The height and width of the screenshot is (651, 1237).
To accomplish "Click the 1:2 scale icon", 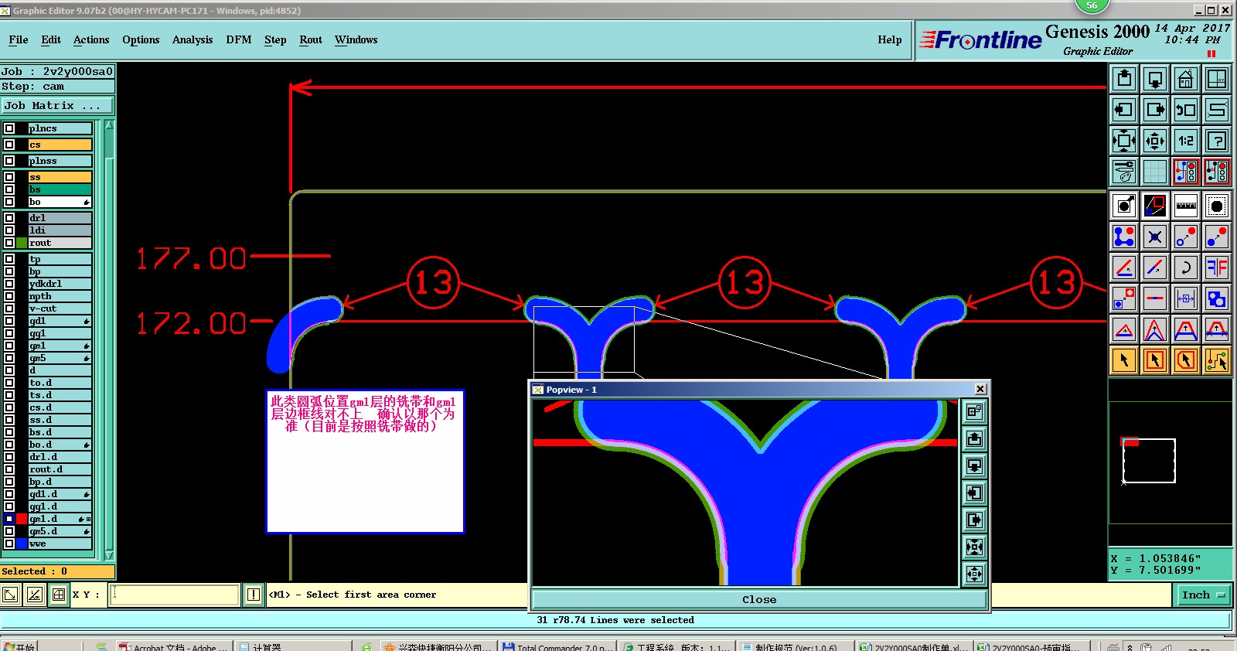I will pyautogui.click(x=1186, y=141).
